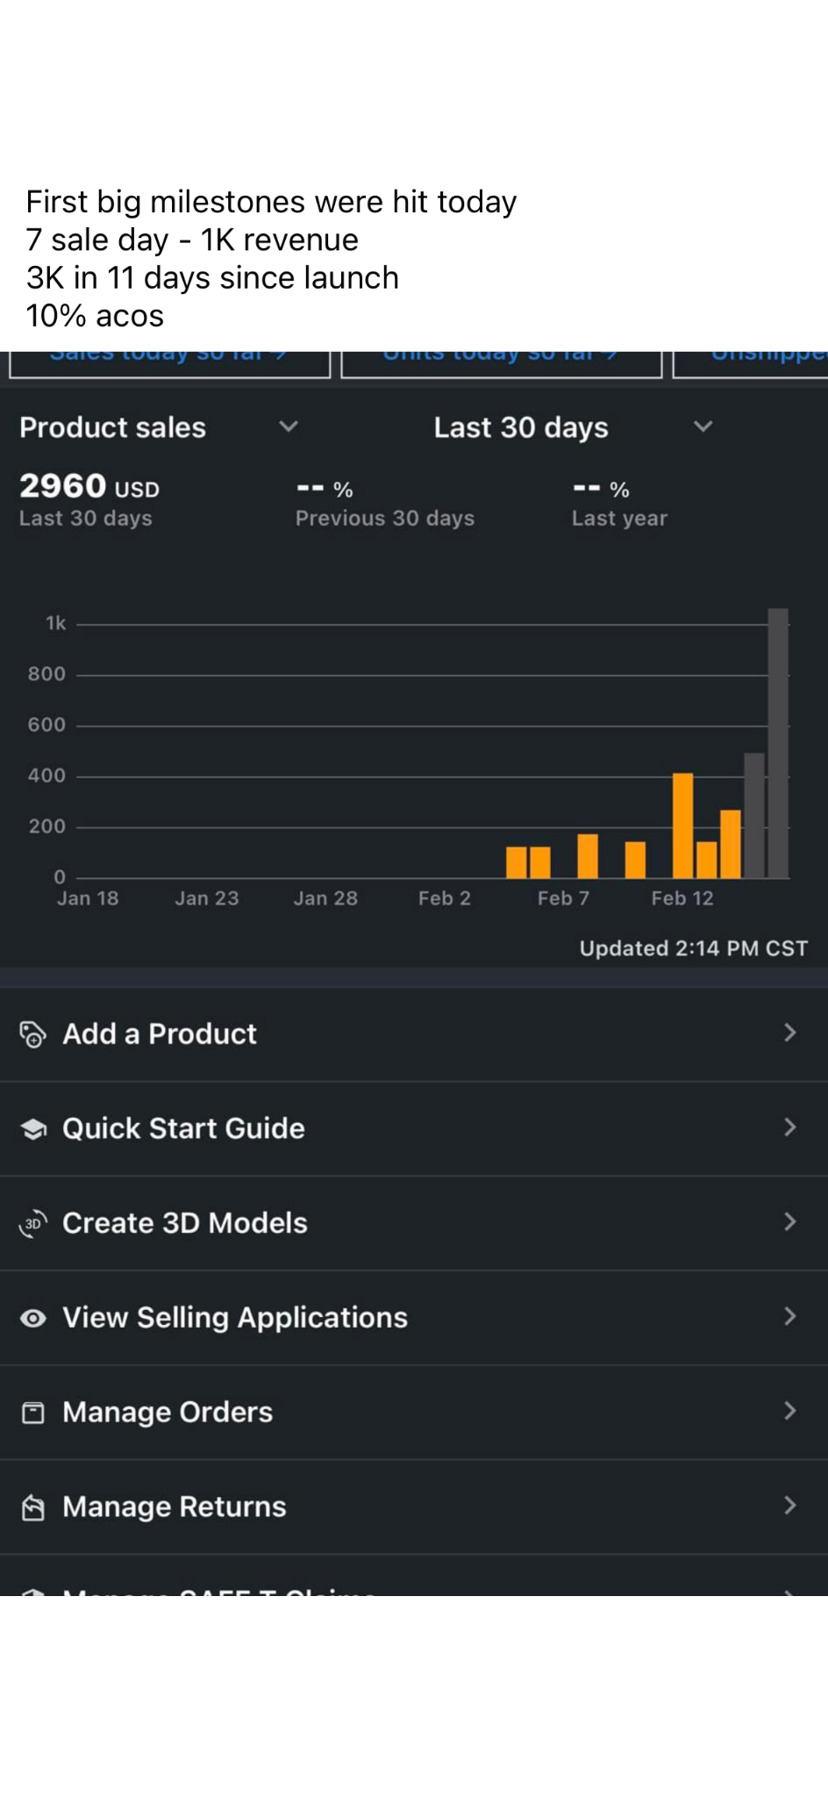This screenshot has width=828, height=1797.
Task: Tap the Units today so far card
Action: [501, 362]
